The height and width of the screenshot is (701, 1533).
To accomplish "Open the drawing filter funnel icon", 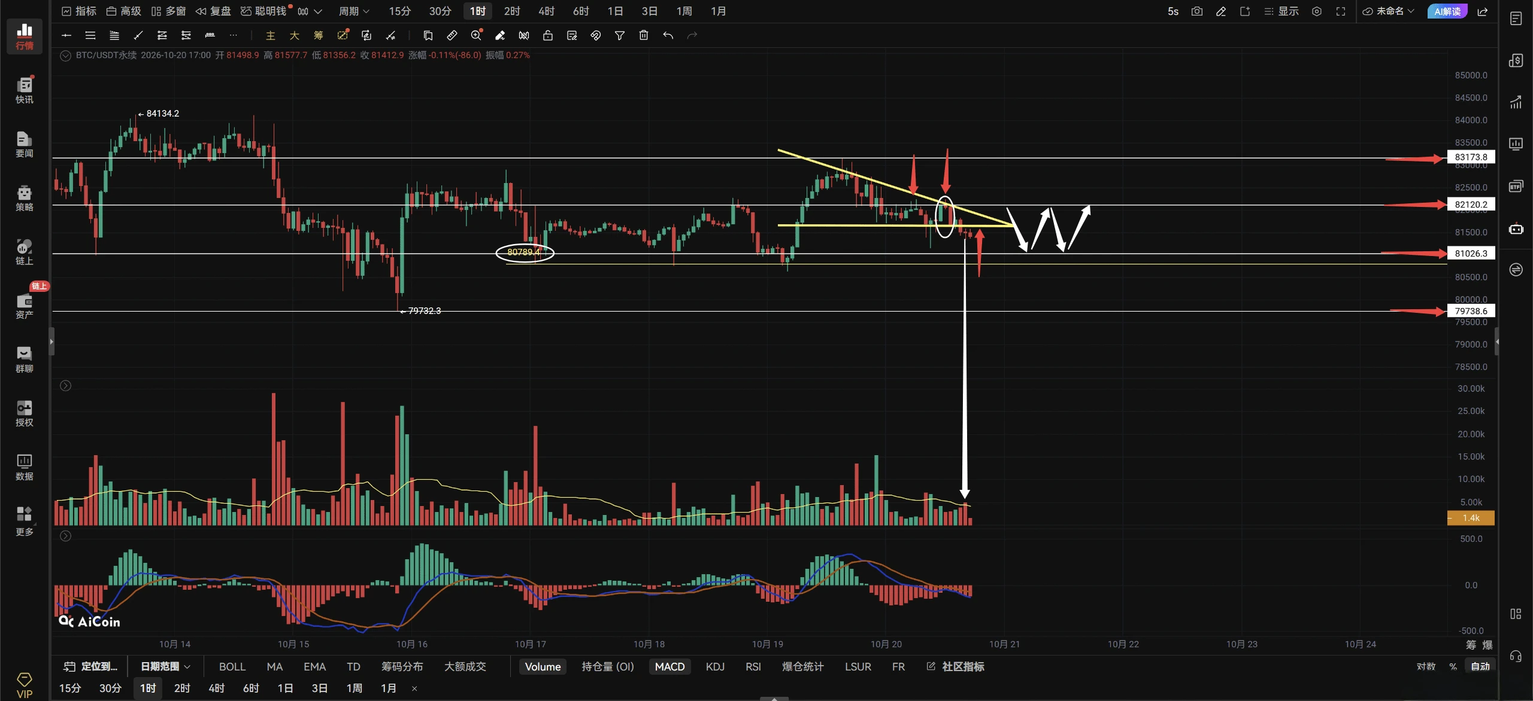I will [620, 36].
